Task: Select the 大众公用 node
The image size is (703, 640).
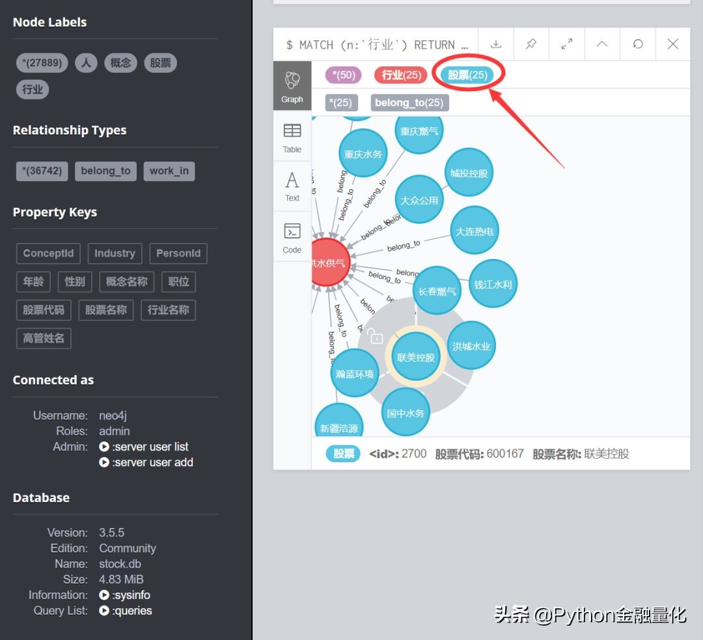Action: click(419, 200)
